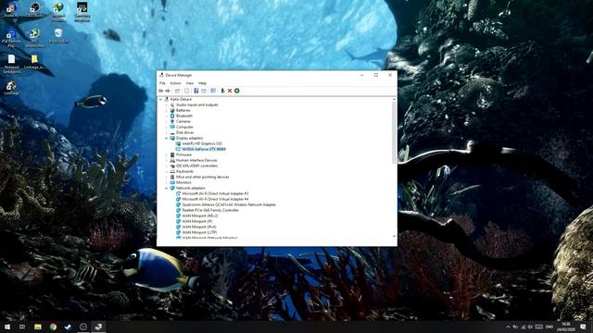The image size is (593, 333).
Task: Click the Windows Start button
Action: [x=6, y=327]
